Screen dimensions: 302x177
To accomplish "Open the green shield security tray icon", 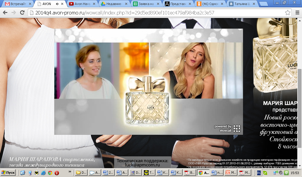I will pos(286,173).
